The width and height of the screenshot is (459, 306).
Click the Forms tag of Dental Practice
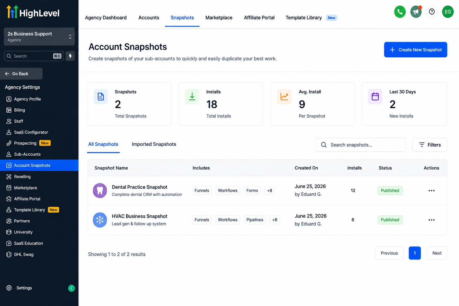(252, 190)
